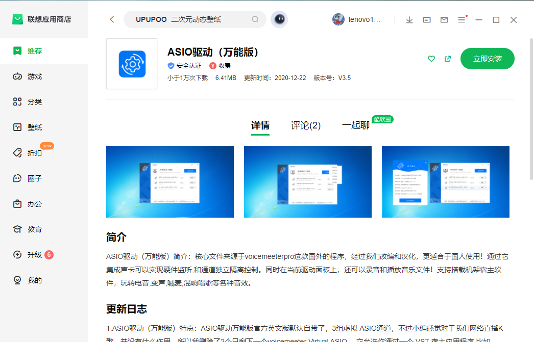
Task: Open the 分类 section
Action: (x=44, y=102)
